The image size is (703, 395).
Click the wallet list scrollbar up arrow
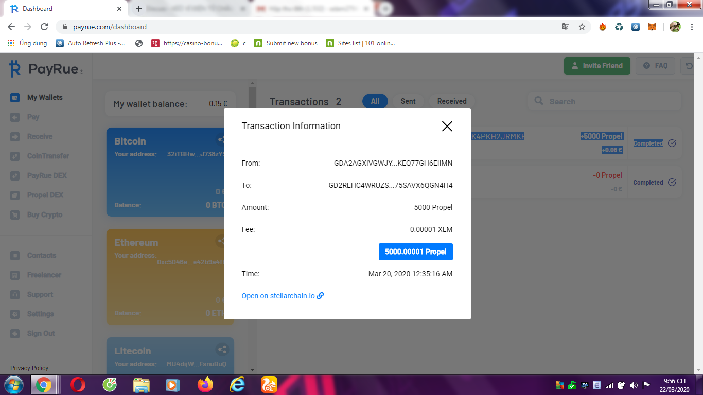pyautogui.click(x=252, y=83)
